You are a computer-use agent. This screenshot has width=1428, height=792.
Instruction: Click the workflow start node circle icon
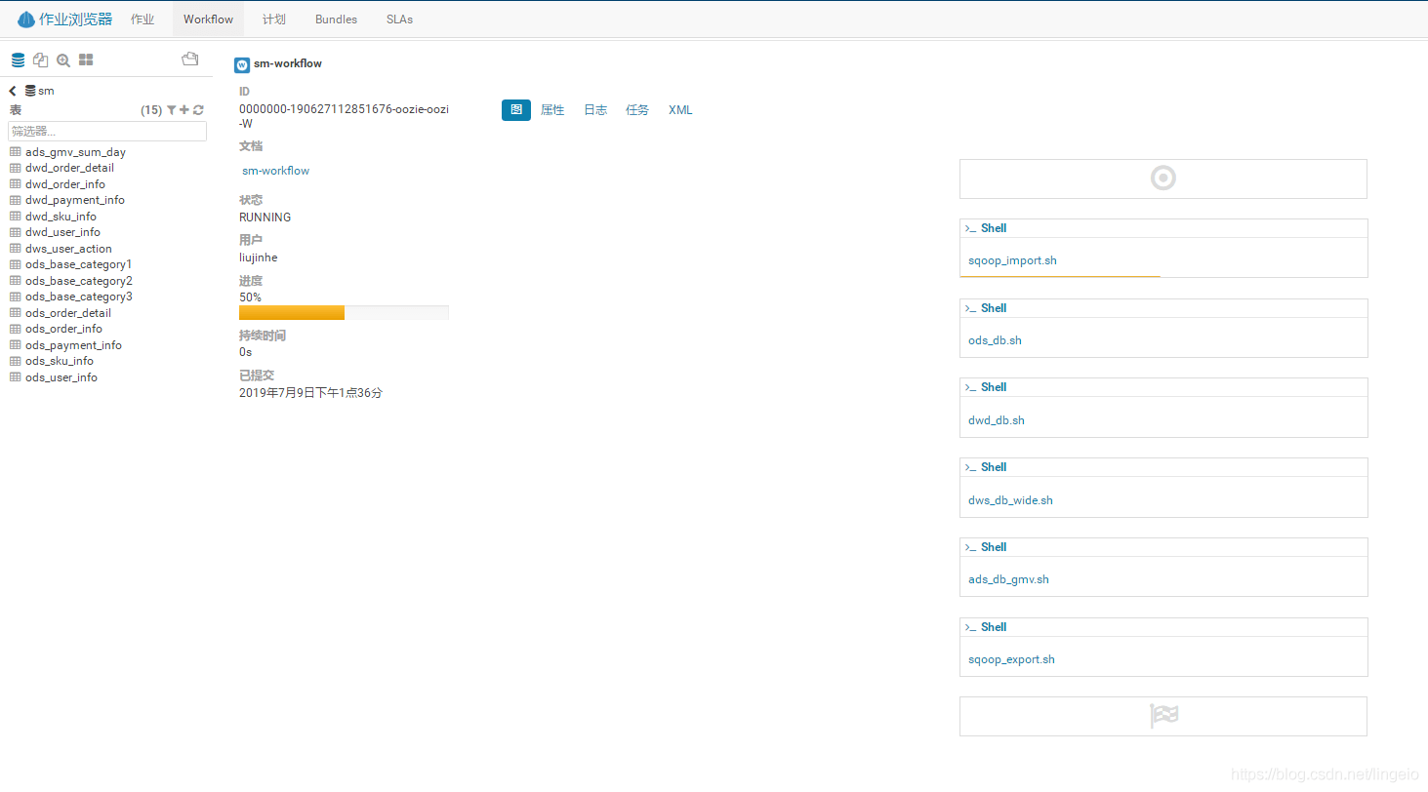(1163, 178)
